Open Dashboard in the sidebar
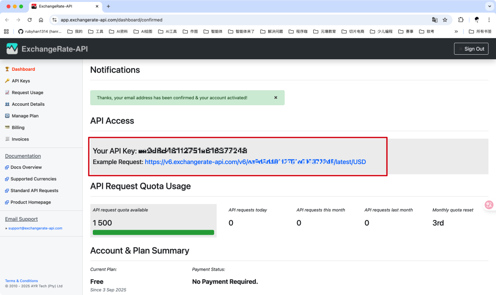The image size is (496, 295). pyautogui.click(x=23, y=69)
